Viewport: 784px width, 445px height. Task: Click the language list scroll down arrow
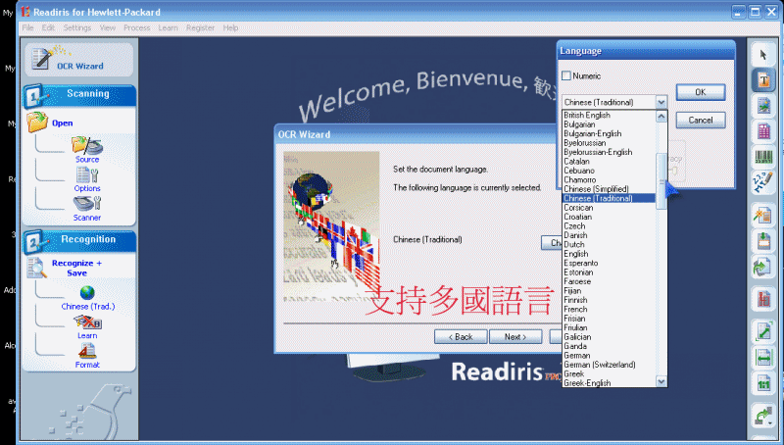tap(661, 381)
